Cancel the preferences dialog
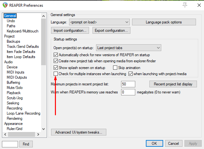 point(173,144)
